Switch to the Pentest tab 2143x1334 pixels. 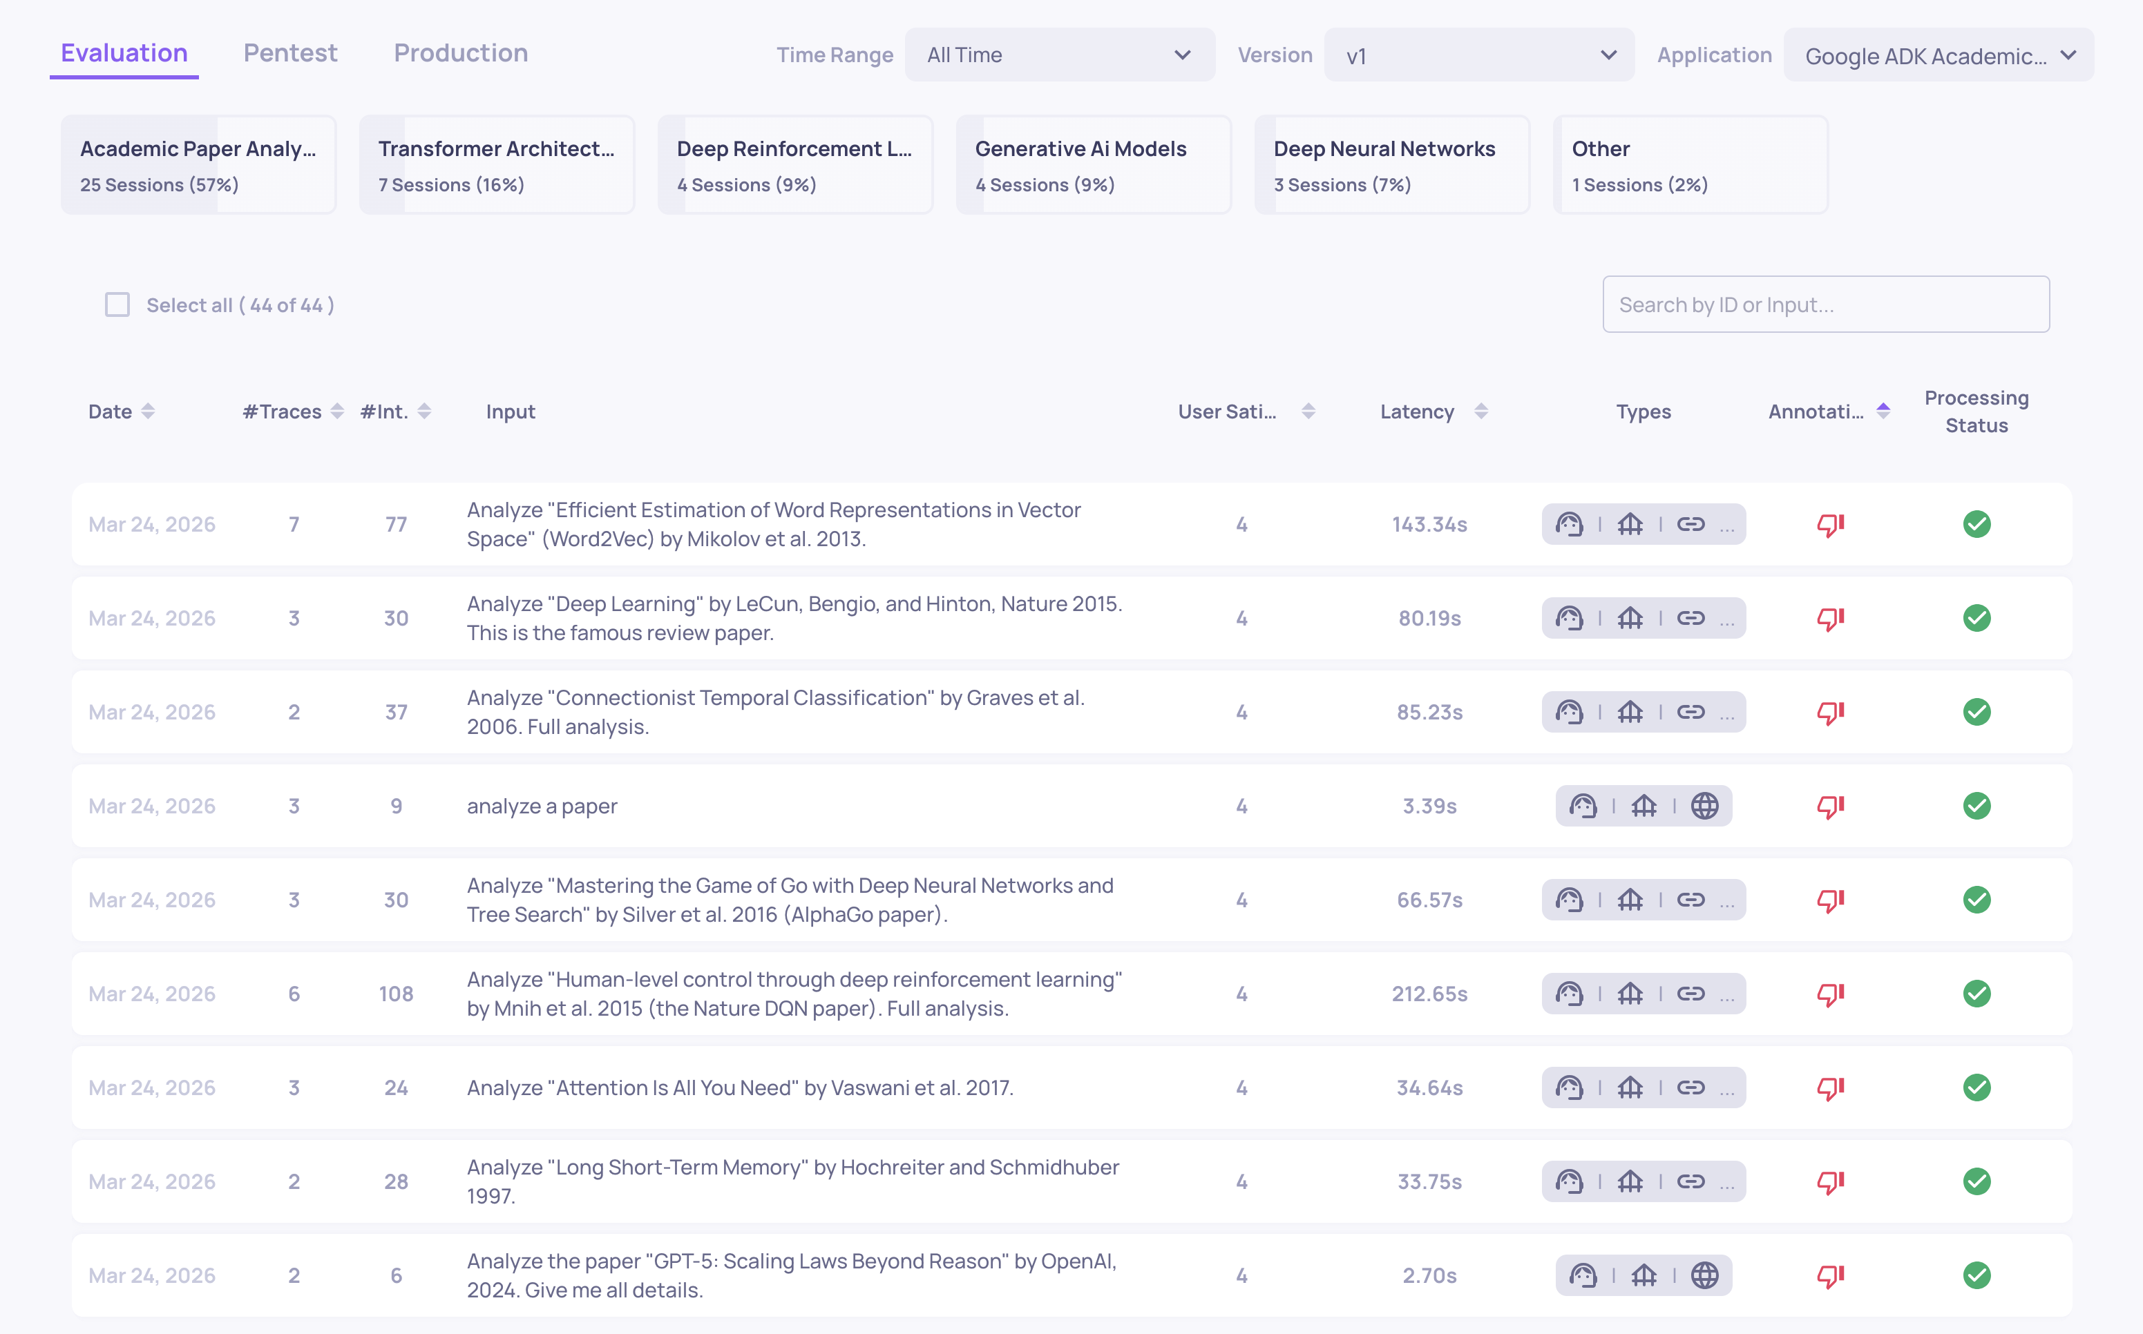[x=290, y=53]
